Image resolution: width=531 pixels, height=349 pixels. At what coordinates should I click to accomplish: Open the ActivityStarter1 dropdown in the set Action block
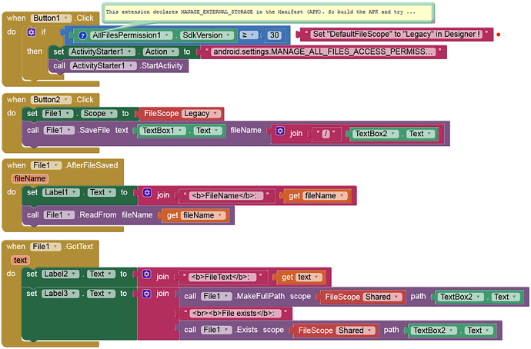coord(102,52)
